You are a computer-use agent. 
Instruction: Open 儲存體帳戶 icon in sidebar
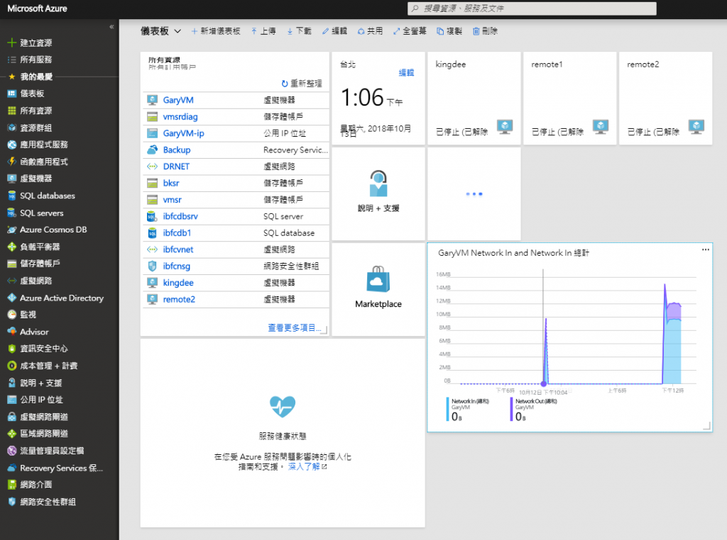click(x=12, y=264)
